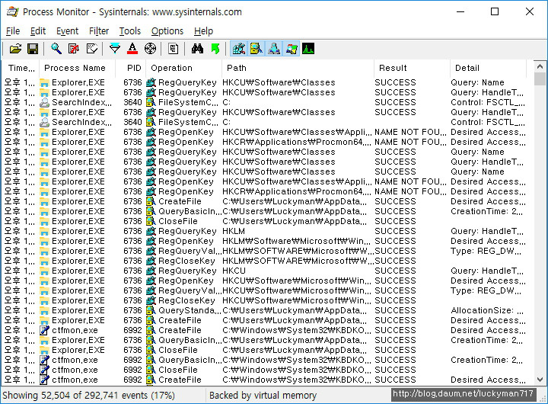Select first SearchIndex FileSystemControl row
Screen dimensions: 548x404
tap(264, 102)
